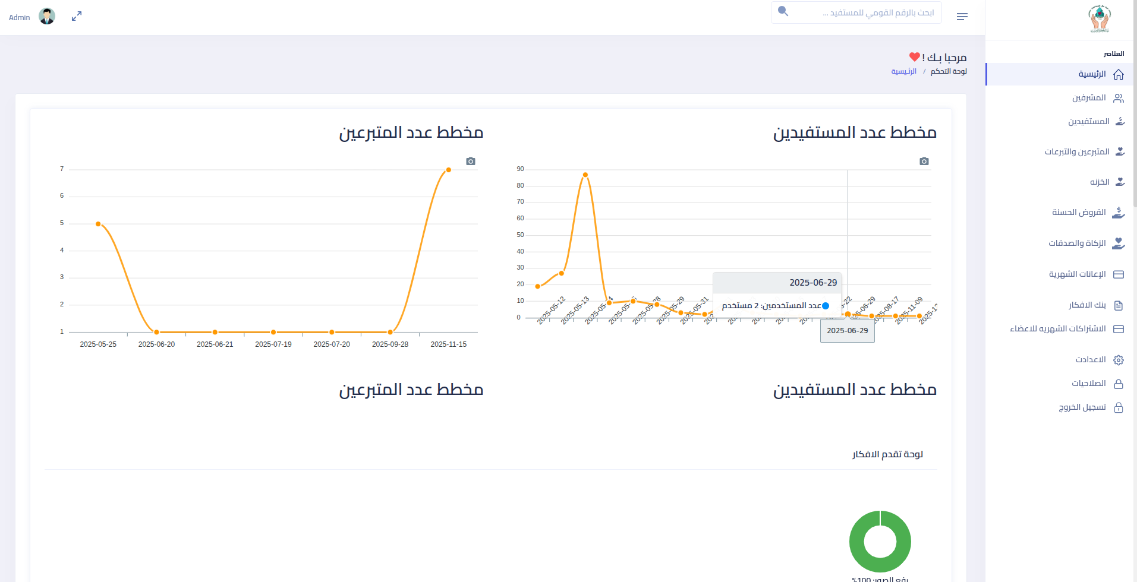Open المشرفين supervisors menu item
Image resolution: width=1137 pixels, height=582 pixels.
(1089, 98)
